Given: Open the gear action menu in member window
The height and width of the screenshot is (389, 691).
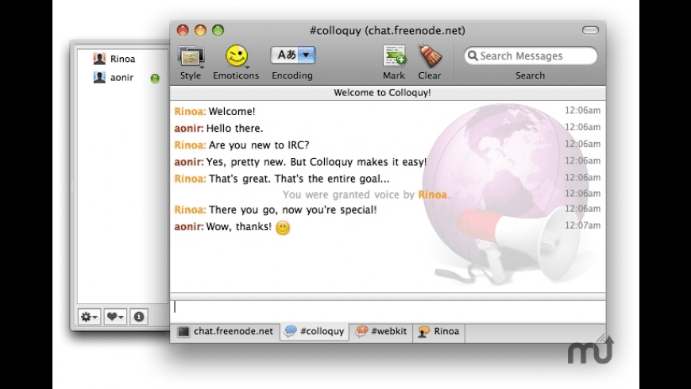Looking at the screenshot, I should (90, 317).
